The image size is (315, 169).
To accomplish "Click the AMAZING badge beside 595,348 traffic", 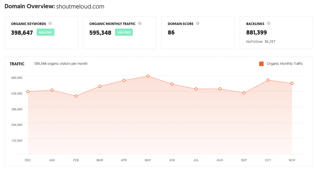I will click(124, 32).
